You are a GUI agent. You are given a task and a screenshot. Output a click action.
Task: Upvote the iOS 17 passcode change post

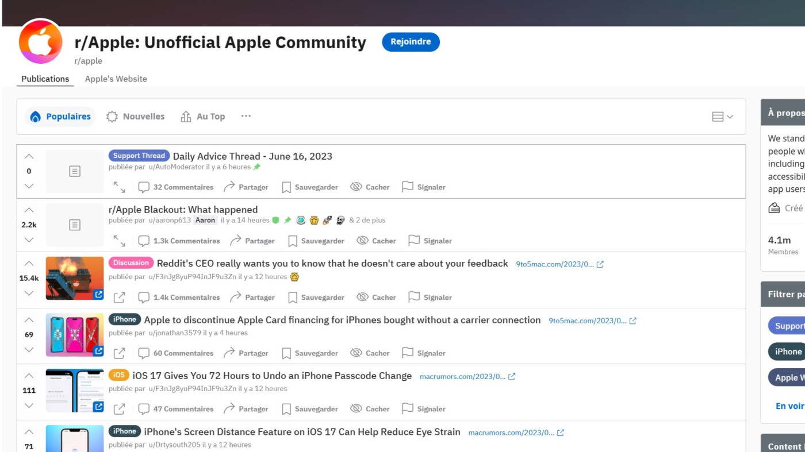29,376
